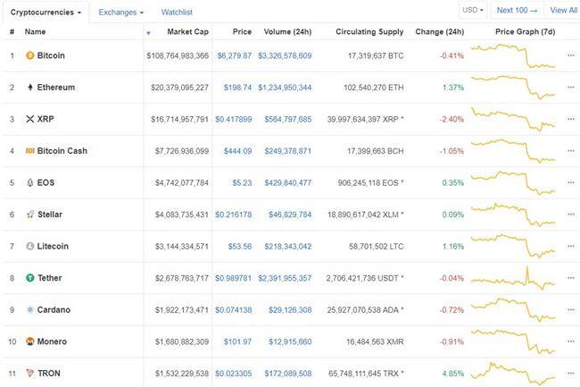580x387 pixels.
Task: Click the TRON logo icon
Action: click(x=30, y=373)
